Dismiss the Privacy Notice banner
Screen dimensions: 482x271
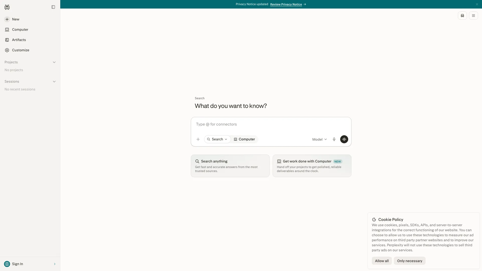pos(477,4)
